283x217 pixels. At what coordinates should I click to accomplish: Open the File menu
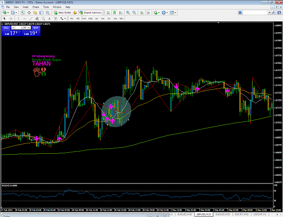(8, 7)
